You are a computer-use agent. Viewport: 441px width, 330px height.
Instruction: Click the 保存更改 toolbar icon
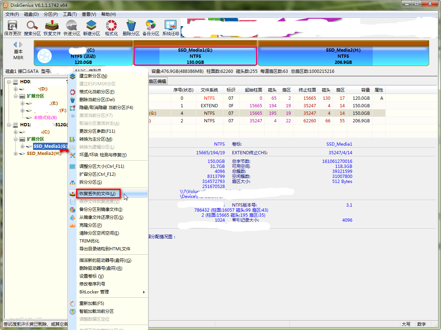click(x=13, y=28)
